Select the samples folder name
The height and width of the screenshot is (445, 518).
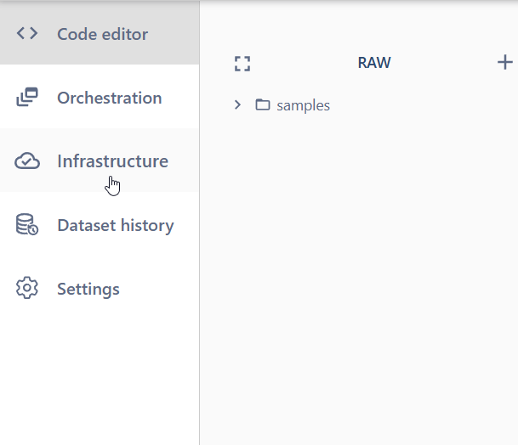[304, 105]
